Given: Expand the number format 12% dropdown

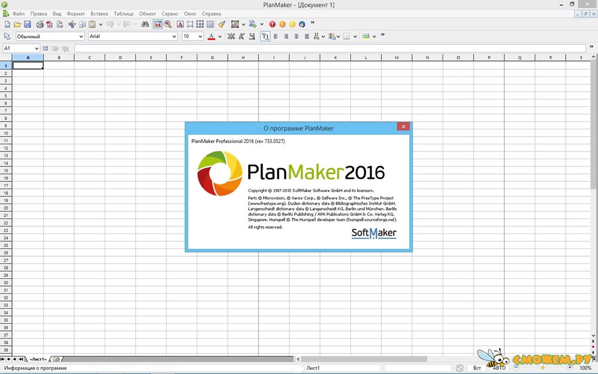Looking at the screenshot, I should (324, 37).
